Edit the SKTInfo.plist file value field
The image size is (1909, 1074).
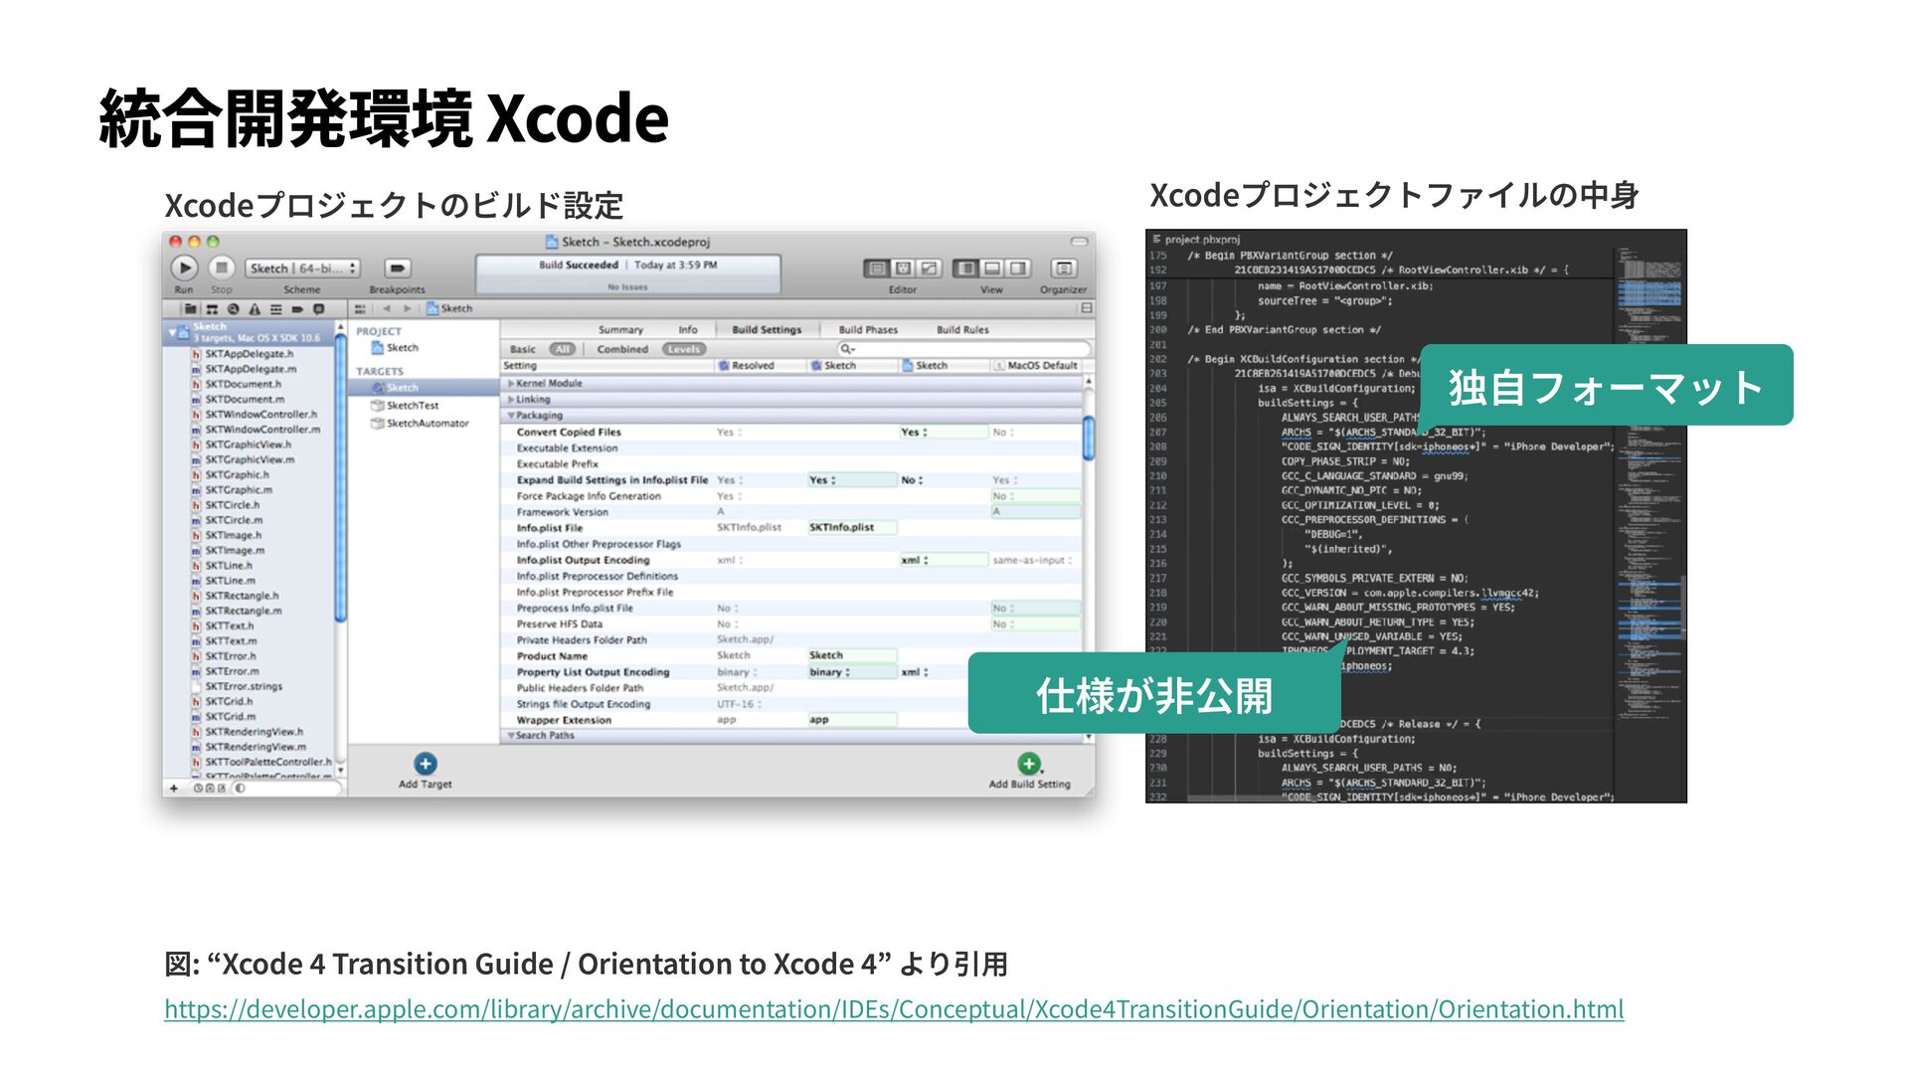click(x=852, y=528)
